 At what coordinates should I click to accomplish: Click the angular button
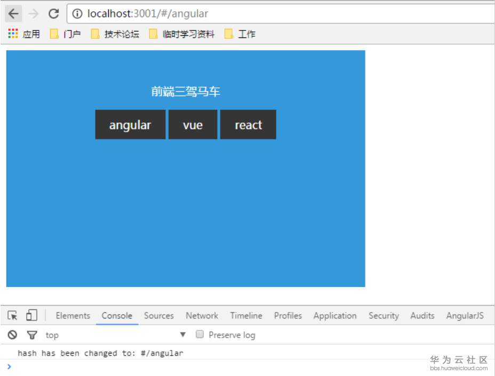pyautogui.click(x=130, y=125)
